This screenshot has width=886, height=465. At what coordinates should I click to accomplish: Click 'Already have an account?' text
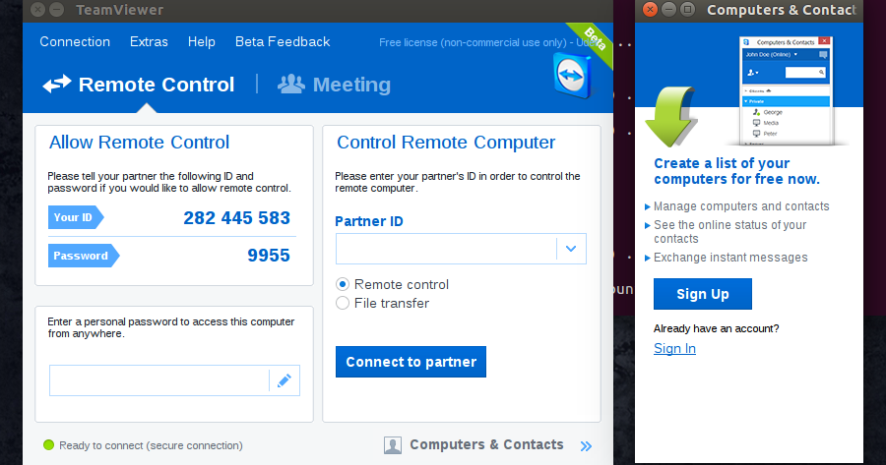point(716,328)
